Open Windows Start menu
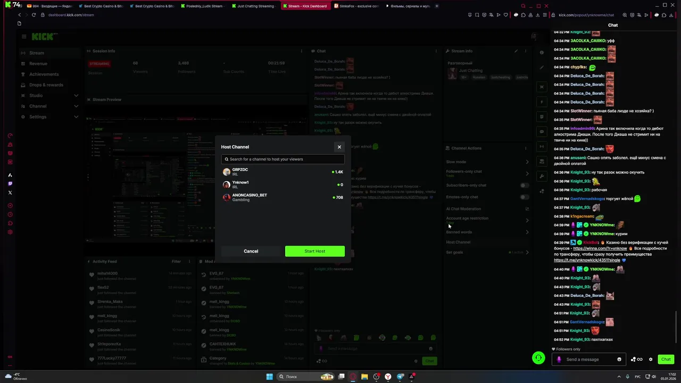This screenshot has height=383, width=681. [270, 377]
